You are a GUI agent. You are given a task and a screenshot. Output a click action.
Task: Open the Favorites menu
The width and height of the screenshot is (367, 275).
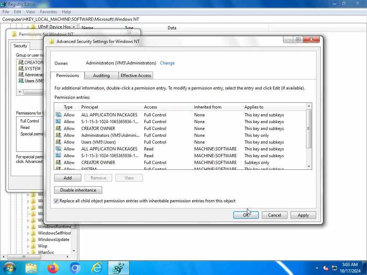[48, 12]
